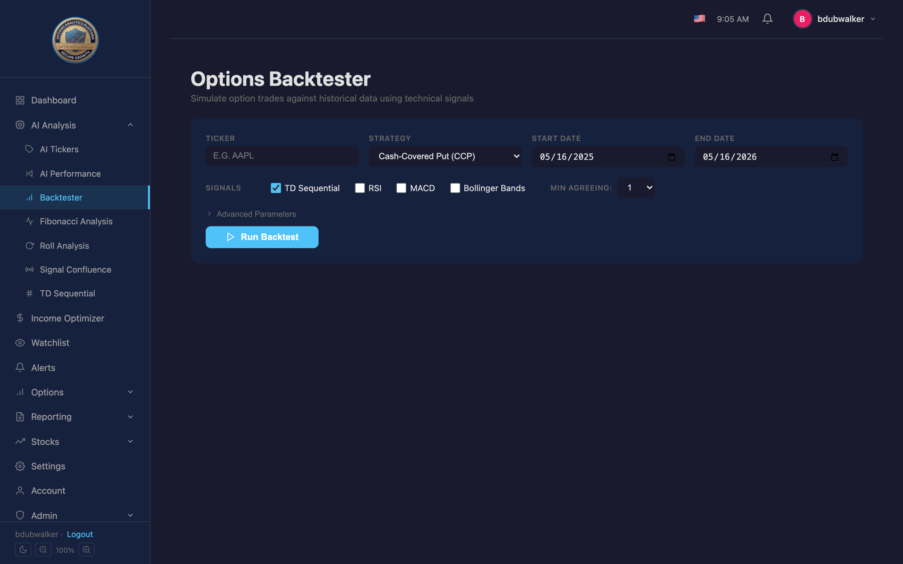Viewport: 903px width, 564px height.
Task: Click the Logout link
Action: 80,534
